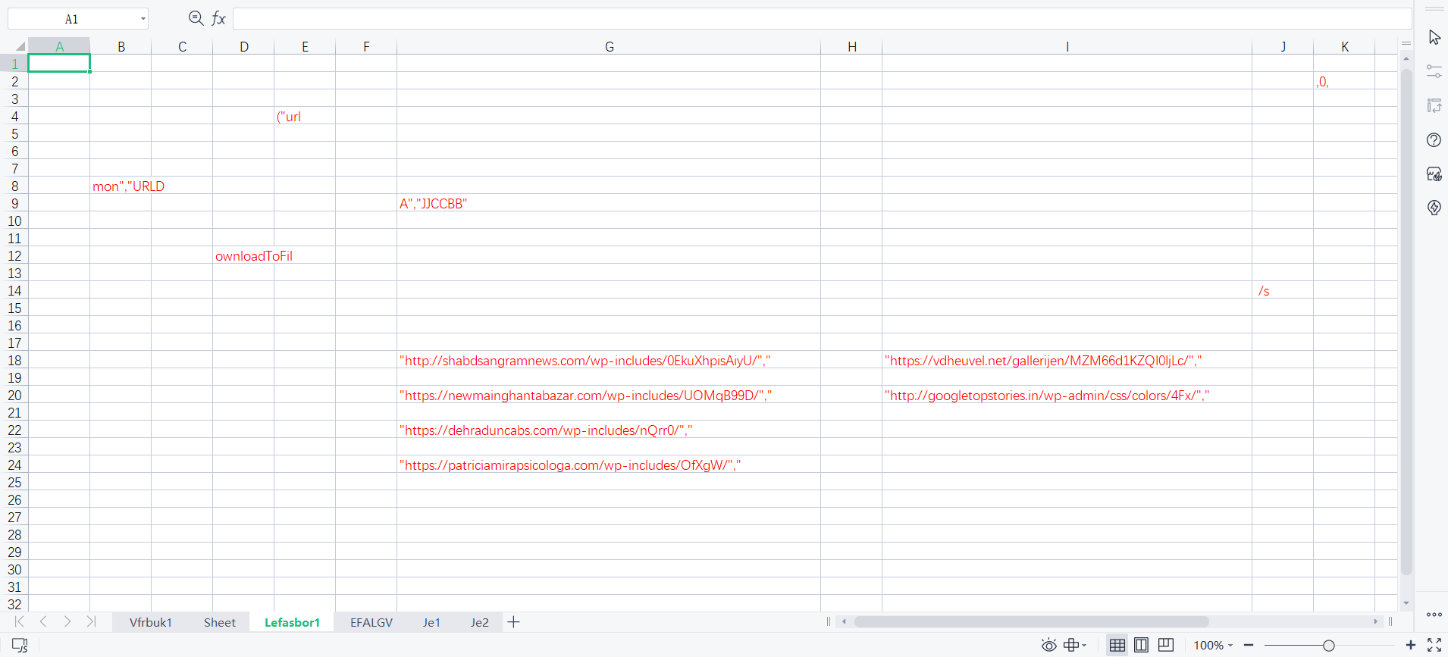Add a new sheet with plus icon
The image size is (1448, 657).
[513, 622]
